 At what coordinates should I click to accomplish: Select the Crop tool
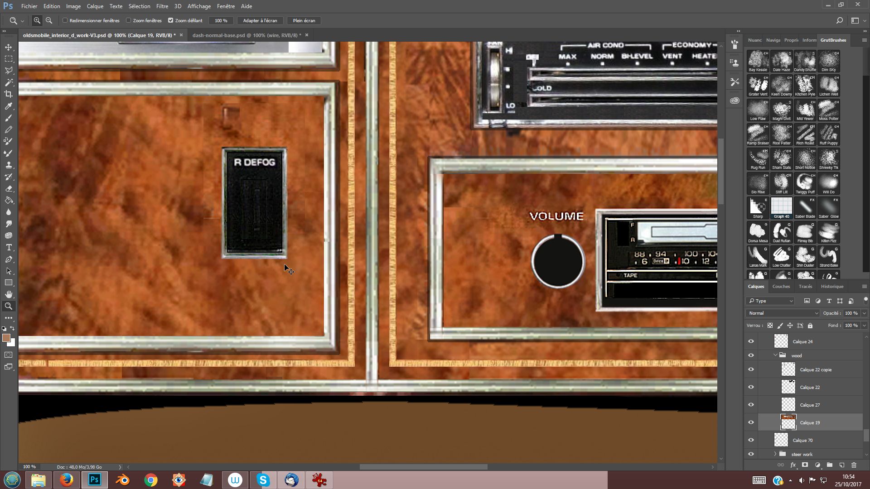pos(9,94)
